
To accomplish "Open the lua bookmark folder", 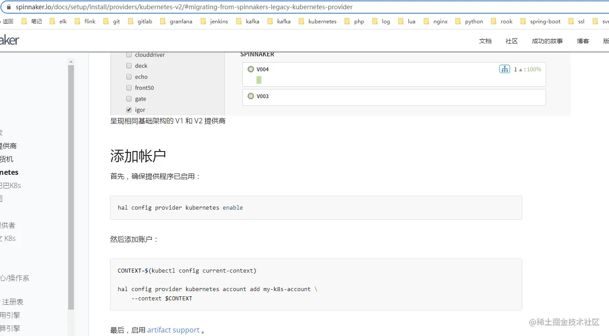I will click(407, 21).
